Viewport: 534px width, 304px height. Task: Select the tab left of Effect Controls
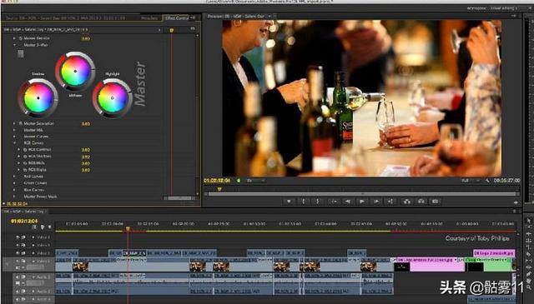click(x=149, y=17)
